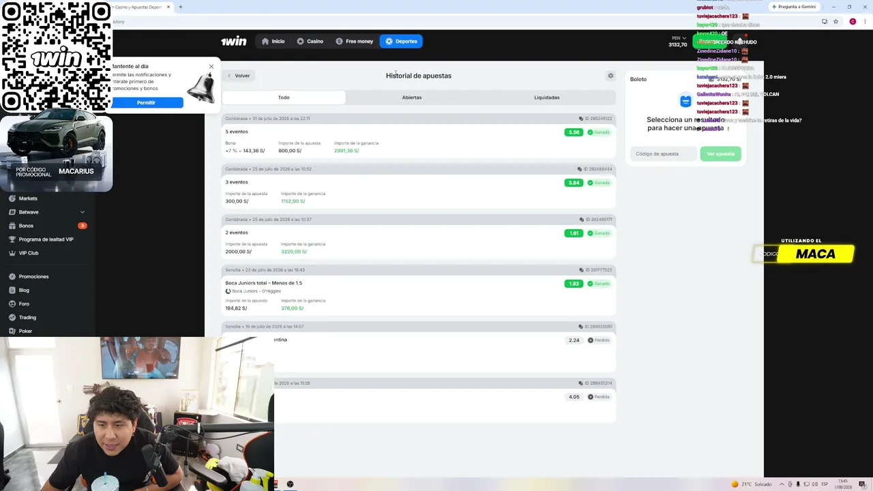Click the 3.84 odds badge
The width and height of the screenshot is (873, 491).
[x=574, y=183]
